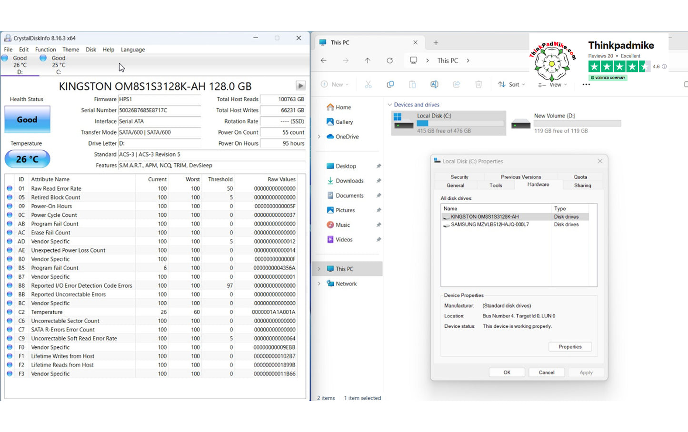The height and width of the screenshot is (432, 688).
Task: Click Cancel in the Properties dialog
Action: (x=547, y=373)
